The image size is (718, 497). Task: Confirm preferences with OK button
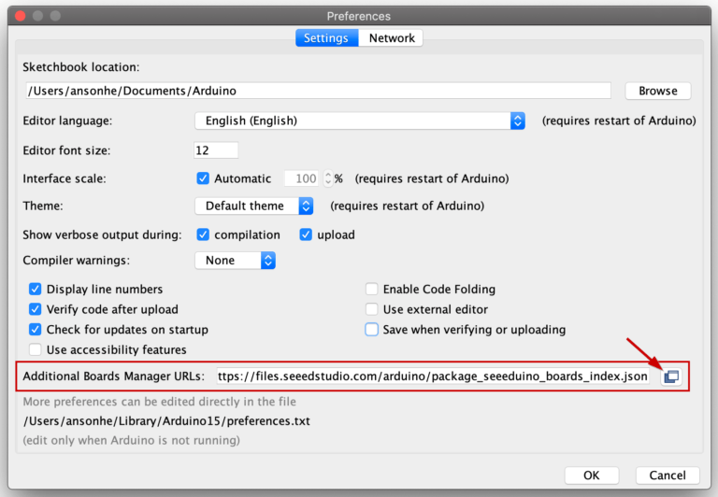point(591,475)
